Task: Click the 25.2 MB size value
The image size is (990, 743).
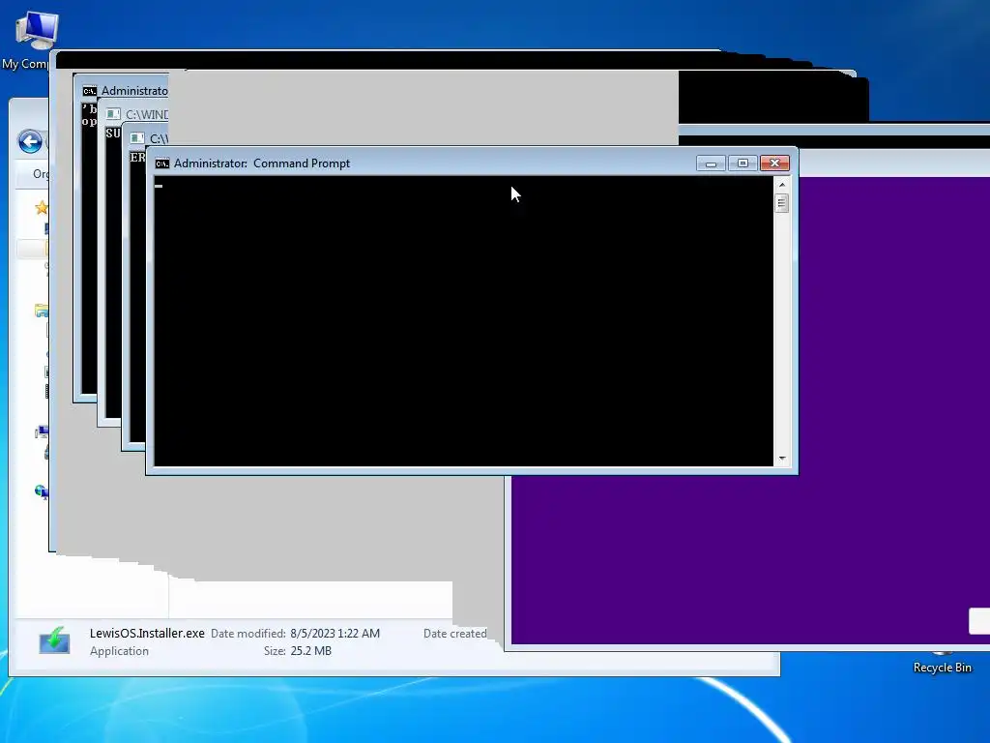Action: tap(310, 651)
